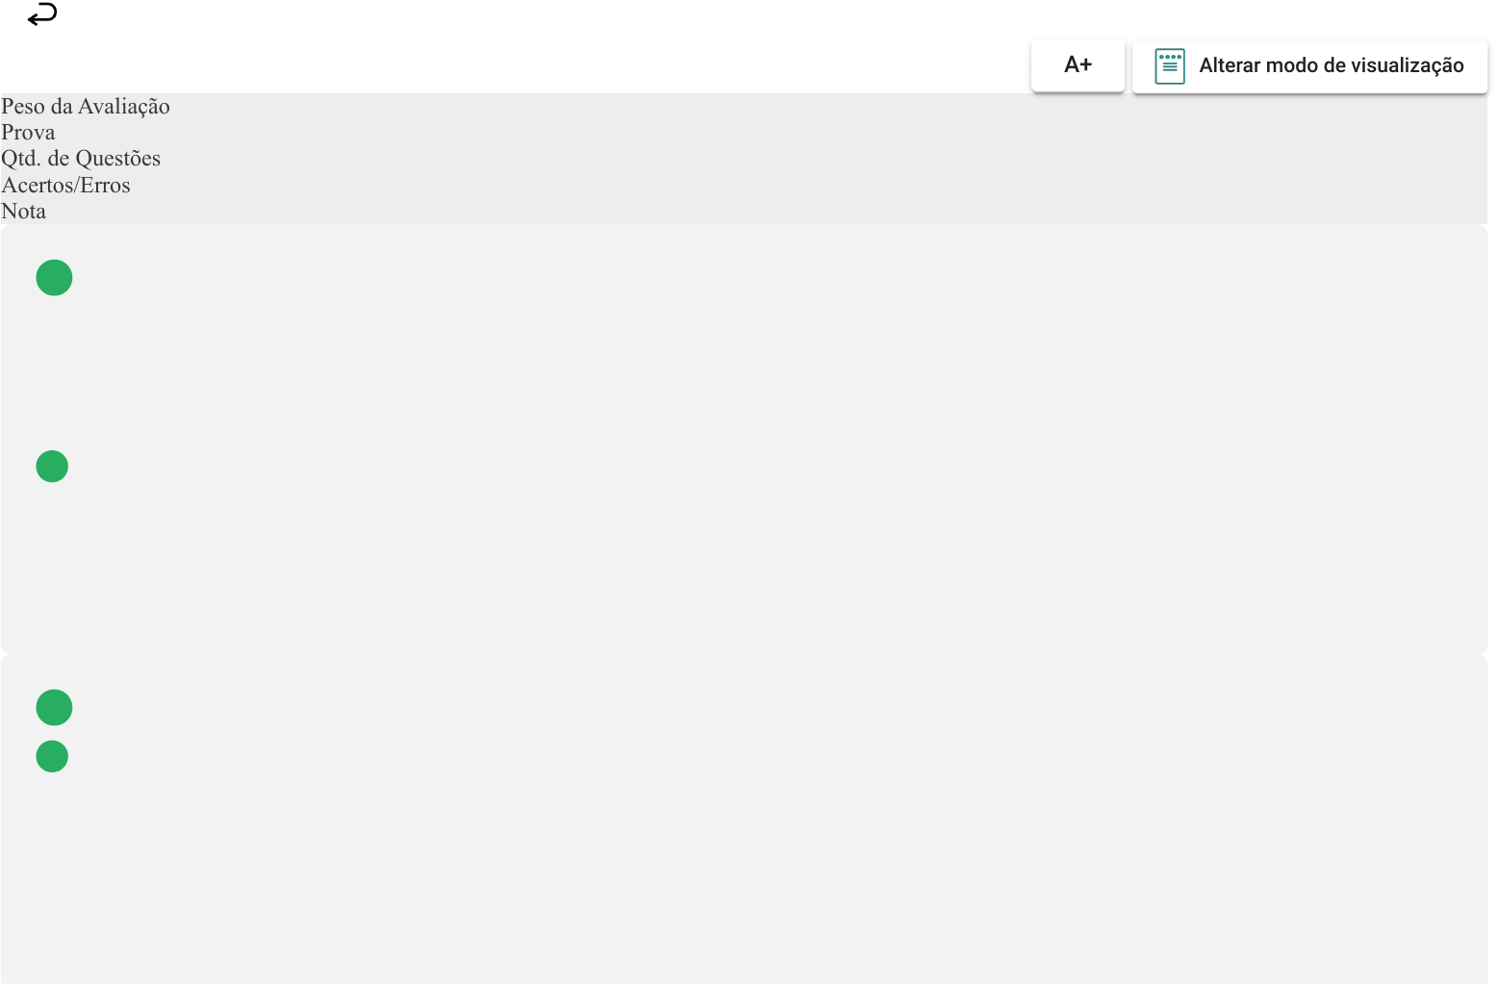Screen dimensions: 1498x984
Task: Click blank space between first card's circles
Action: 54,372
